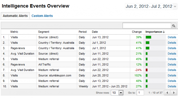
Task: Switch to Automatic Alerts tab
Action: tap(15, 16)
